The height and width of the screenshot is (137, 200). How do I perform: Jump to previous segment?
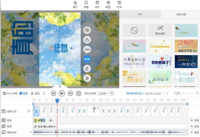54,94
